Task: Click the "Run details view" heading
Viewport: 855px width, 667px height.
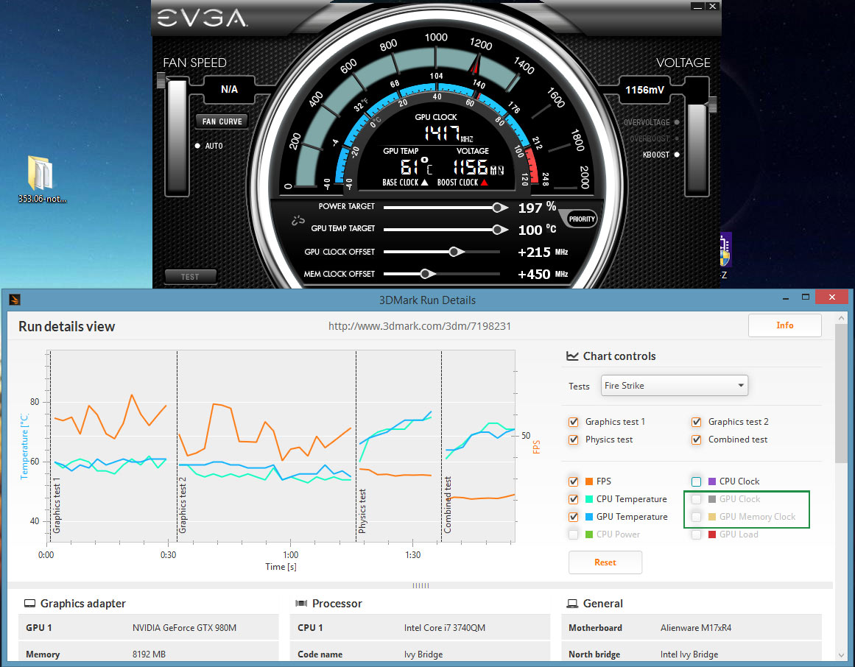Action: click(x=66, y=326)
